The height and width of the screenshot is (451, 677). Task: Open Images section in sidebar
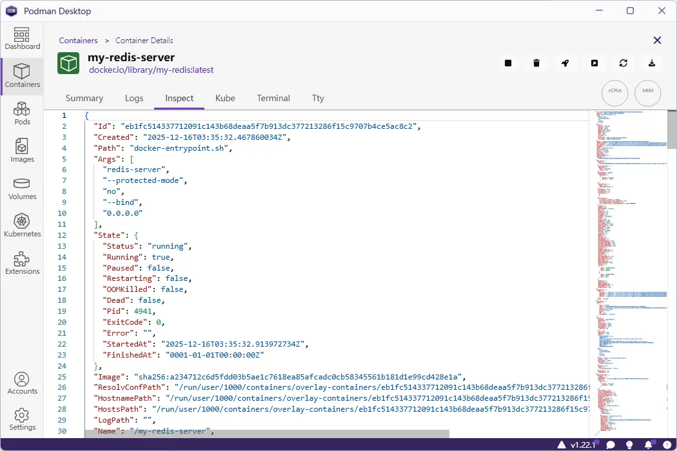22,150
